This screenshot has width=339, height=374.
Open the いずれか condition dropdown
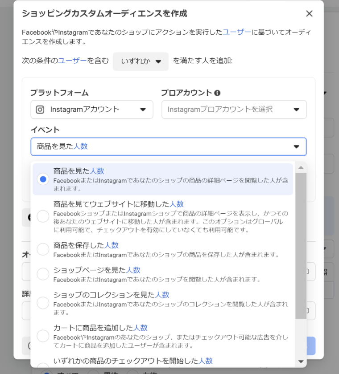click(x=141, y=61)
